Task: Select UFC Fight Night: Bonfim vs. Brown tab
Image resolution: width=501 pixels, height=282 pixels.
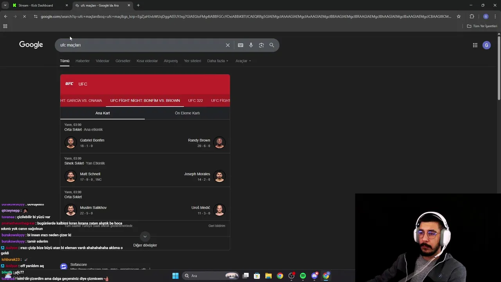Action: coord(145,101)
